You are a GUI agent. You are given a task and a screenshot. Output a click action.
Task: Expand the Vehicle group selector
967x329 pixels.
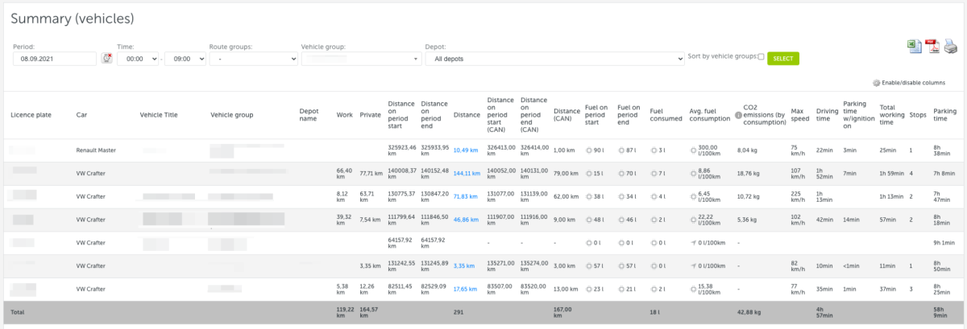click(x=361, y=59)
